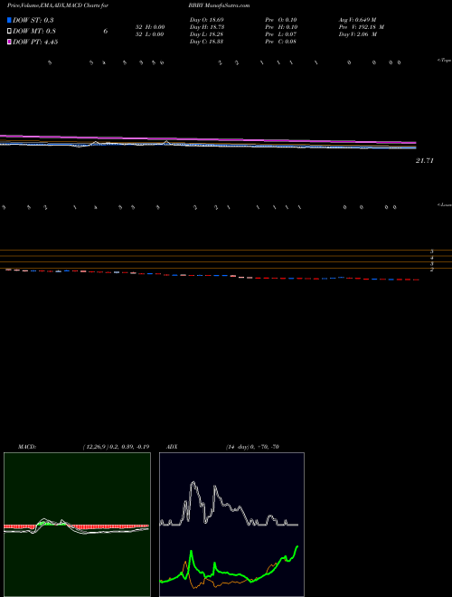Select the 'Day H: 18.73' value
Screen dimensions: 452x597
coord(207,27)
